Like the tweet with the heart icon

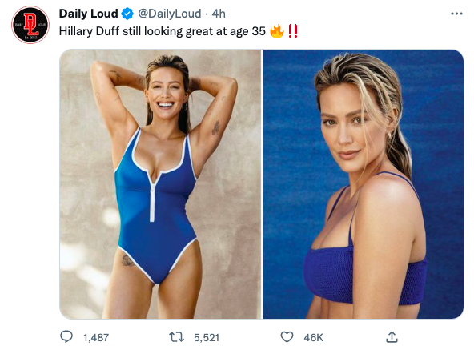(287, 337)
